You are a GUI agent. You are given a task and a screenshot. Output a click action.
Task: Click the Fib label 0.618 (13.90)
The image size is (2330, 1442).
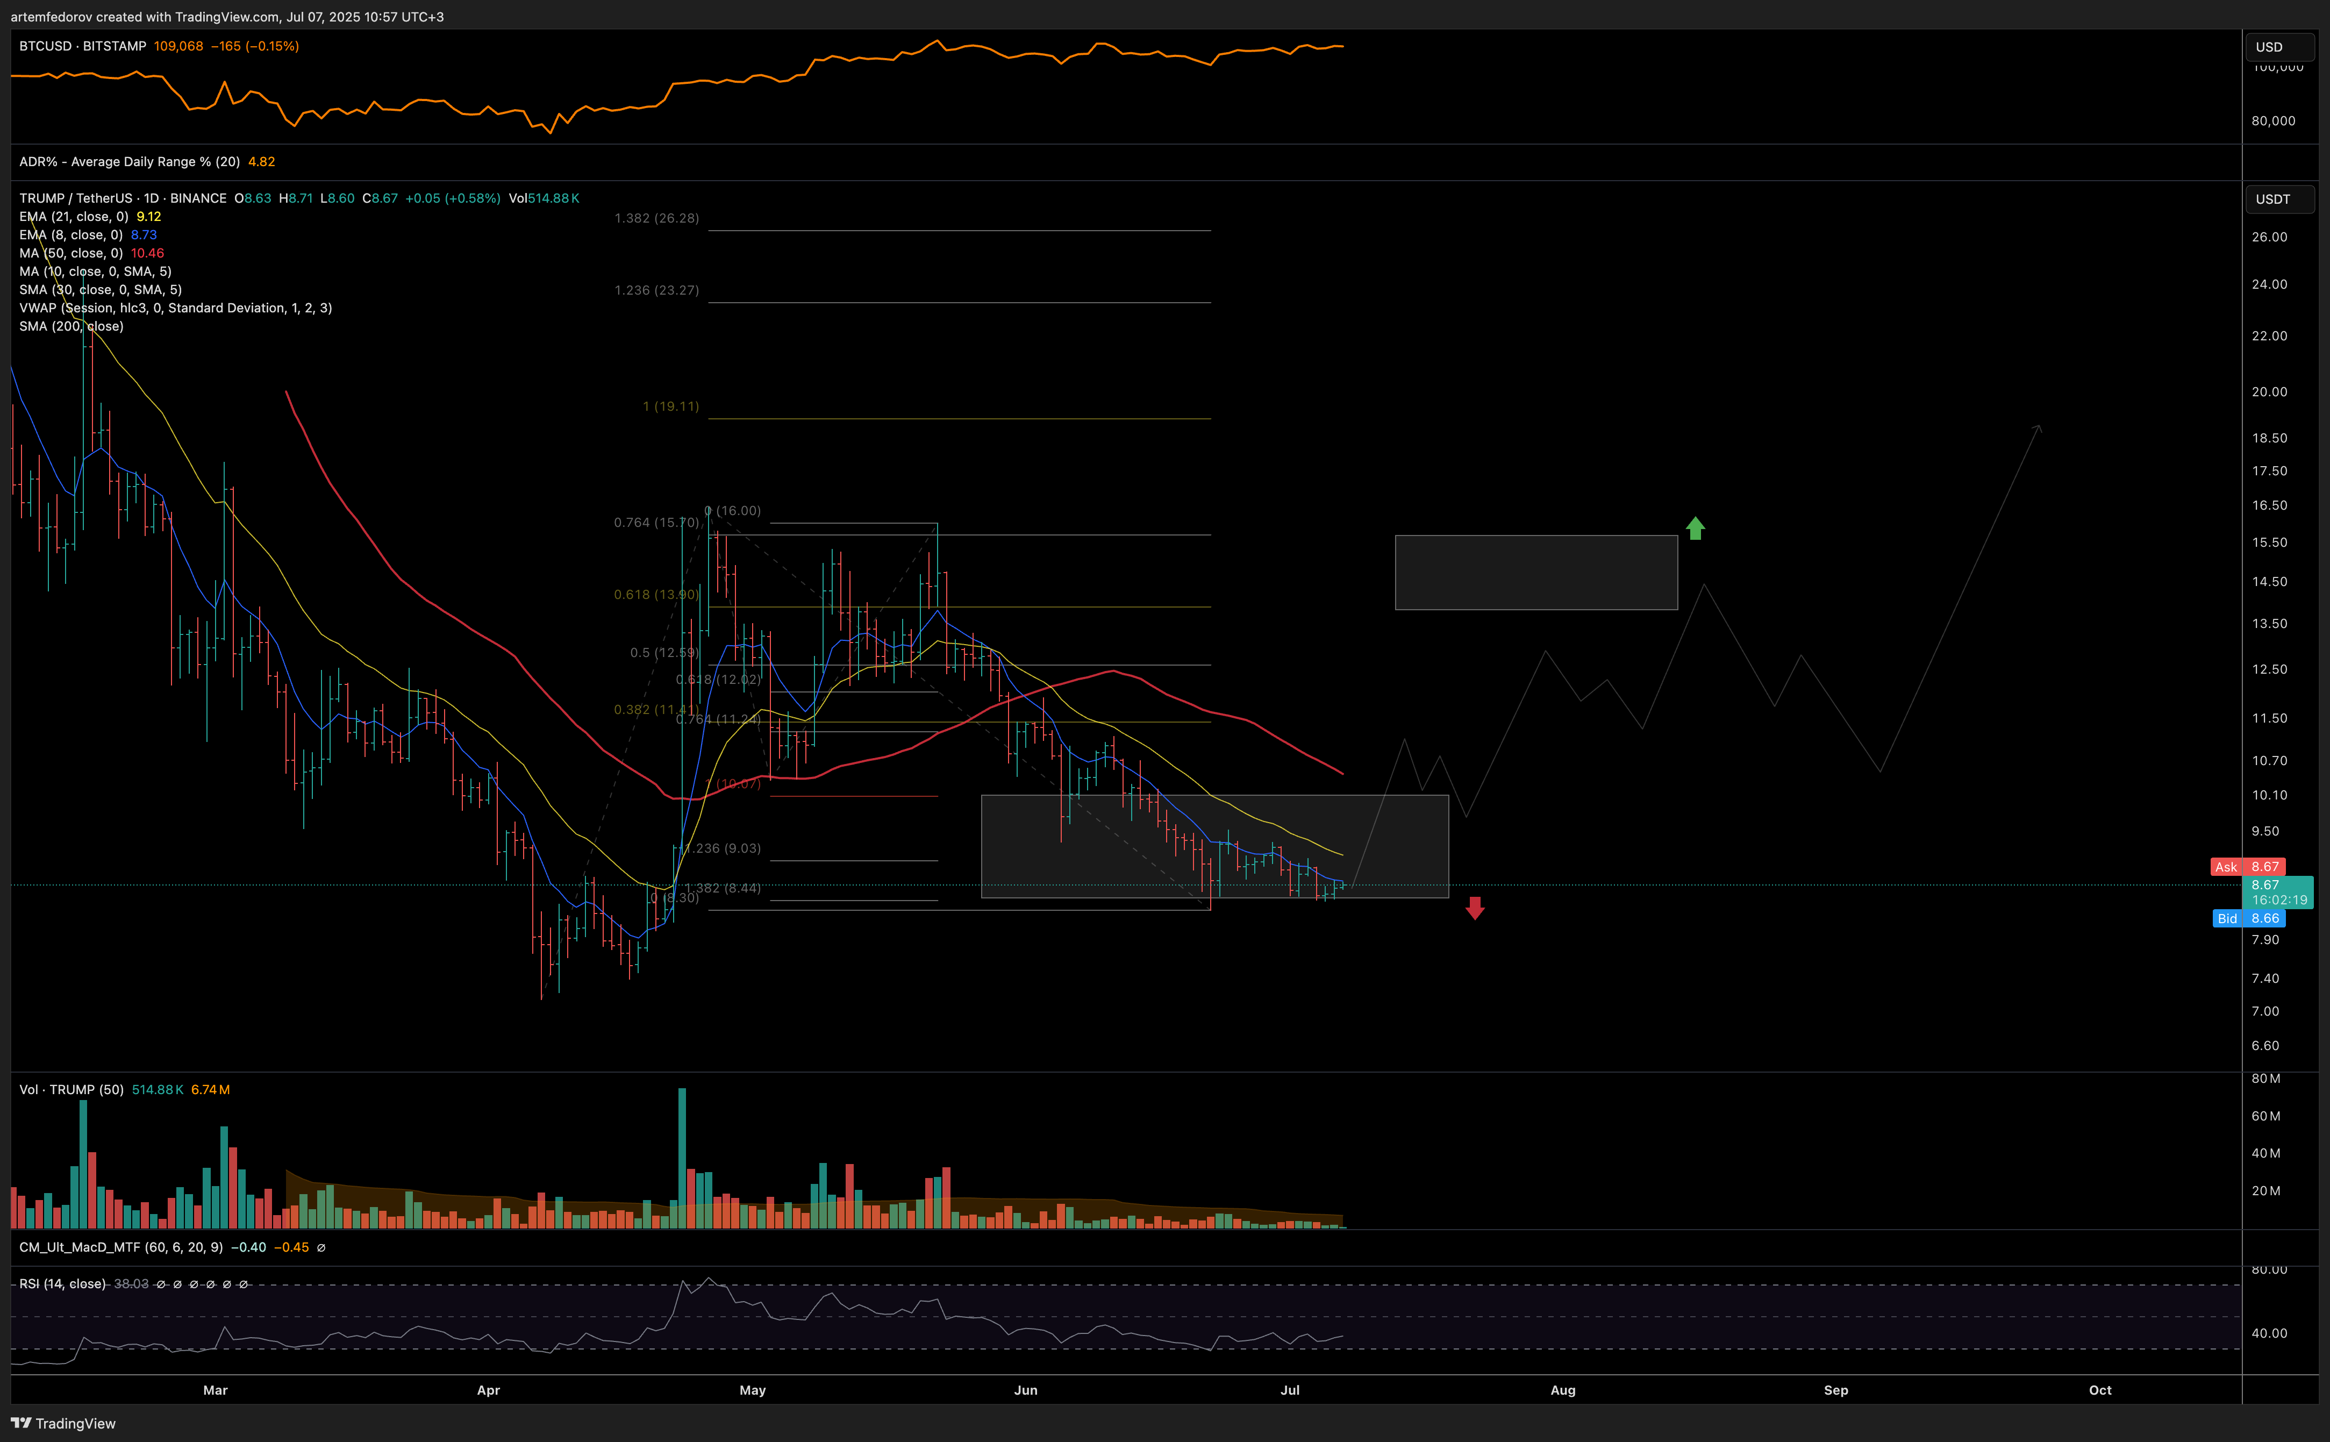click(x=657, y=594)
